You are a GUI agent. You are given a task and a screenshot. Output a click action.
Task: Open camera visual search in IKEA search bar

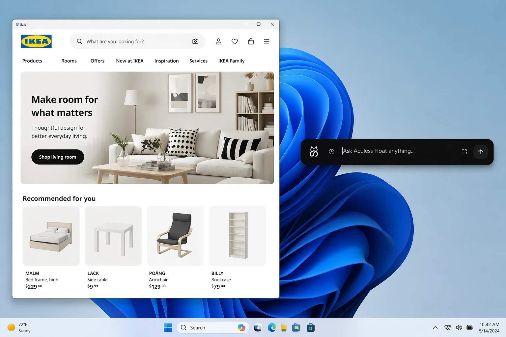click(x=195, y=41)
